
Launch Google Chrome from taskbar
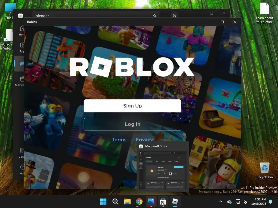tap(139, 201)
